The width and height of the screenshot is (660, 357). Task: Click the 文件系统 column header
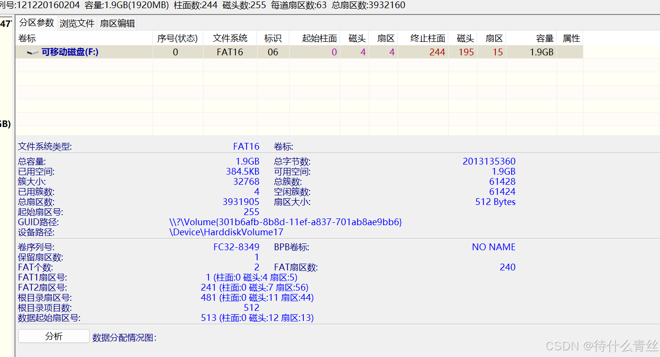pyautogui.click(x=230, y=38)
